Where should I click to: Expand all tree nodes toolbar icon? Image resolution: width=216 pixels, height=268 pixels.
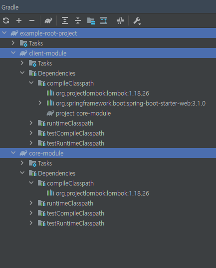coord(65,20)
